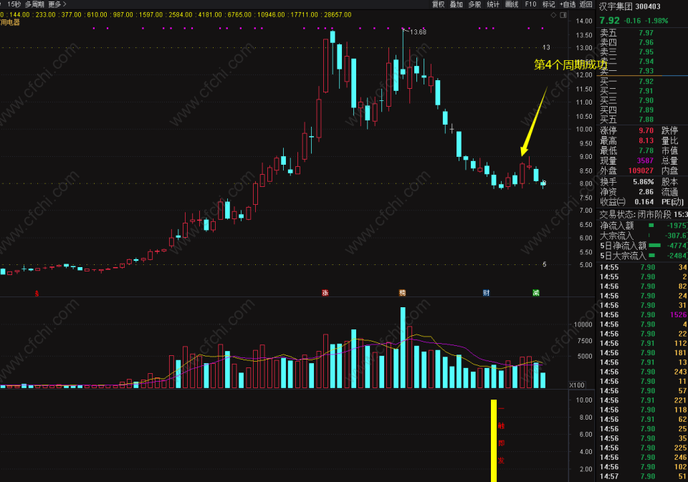
Task: Click the 换手 turnover value 5.86%
Action: click(644, 182)
